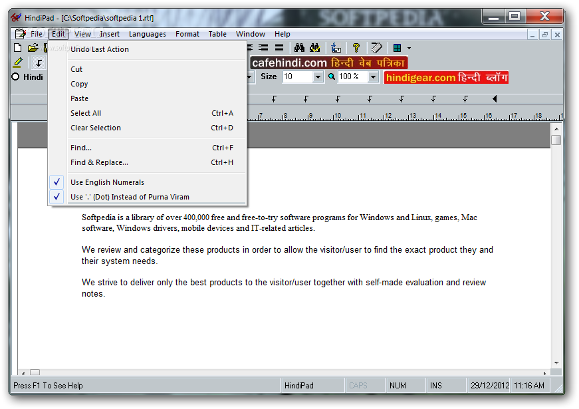This screenshot has width=579, height=409.
Task: Open the Size dropdown
Action: click(x=318, y=77)
